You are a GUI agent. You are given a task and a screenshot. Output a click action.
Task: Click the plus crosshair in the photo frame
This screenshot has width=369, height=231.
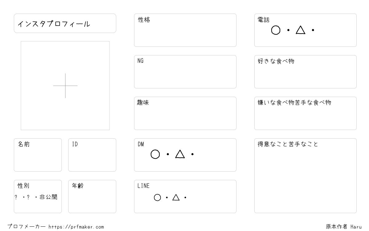(65, 86)
